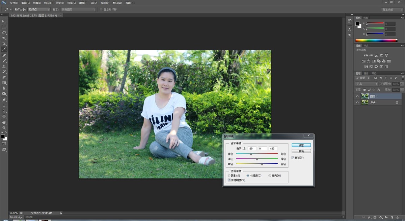The height and width of the screenshot is (221, 405).
Task: Expand the 基本功能 workspace dropdown
Action: tap(392, 10)
